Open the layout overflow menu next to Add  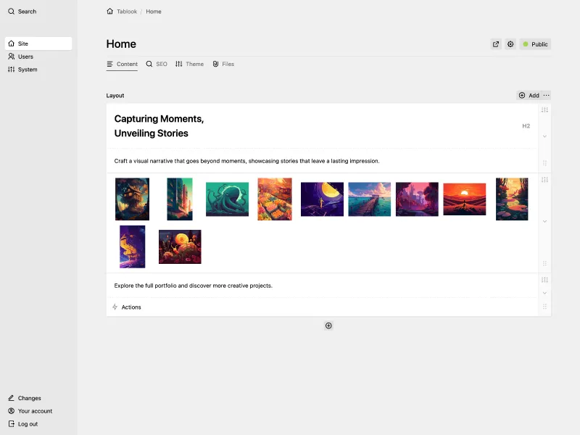coord(545,95)
